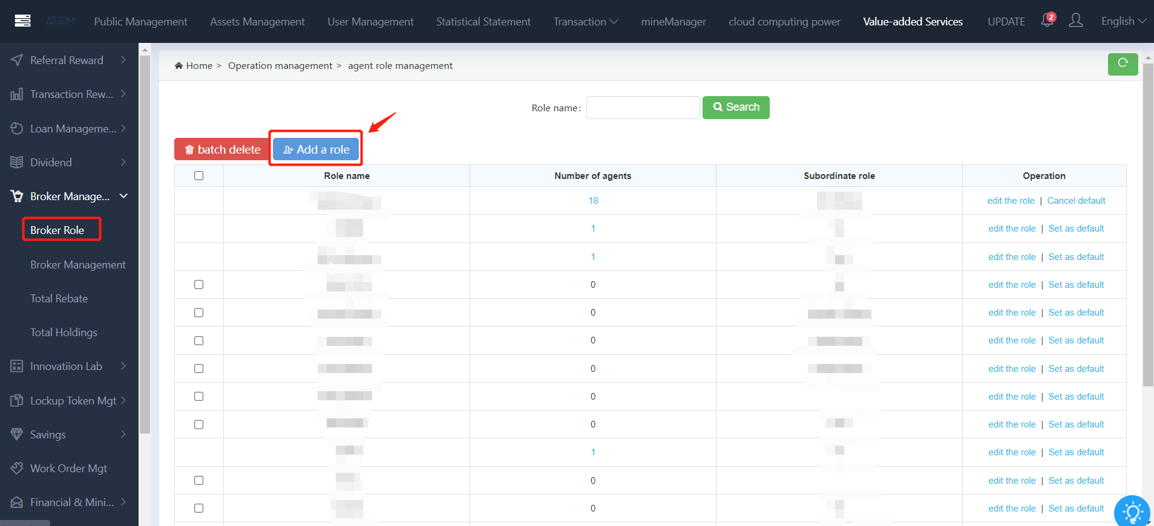The width and height of the screenshot is (1154, 526).
Task: Open Total Rebate sidebar item
Action: click(x=59, y=299)
